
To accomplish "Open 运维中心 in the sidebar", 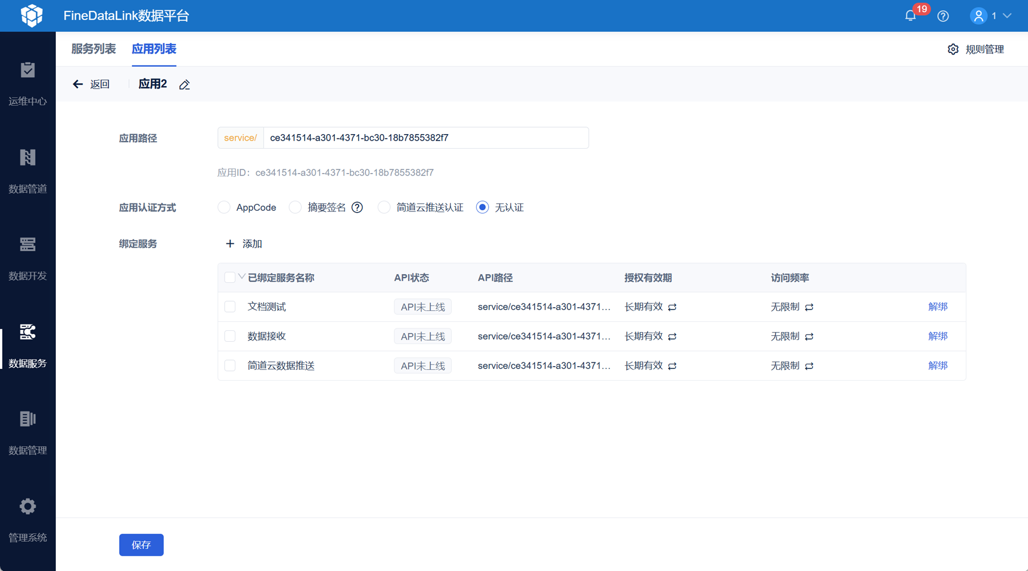I will pyautogui.click(x=28, y=84).
